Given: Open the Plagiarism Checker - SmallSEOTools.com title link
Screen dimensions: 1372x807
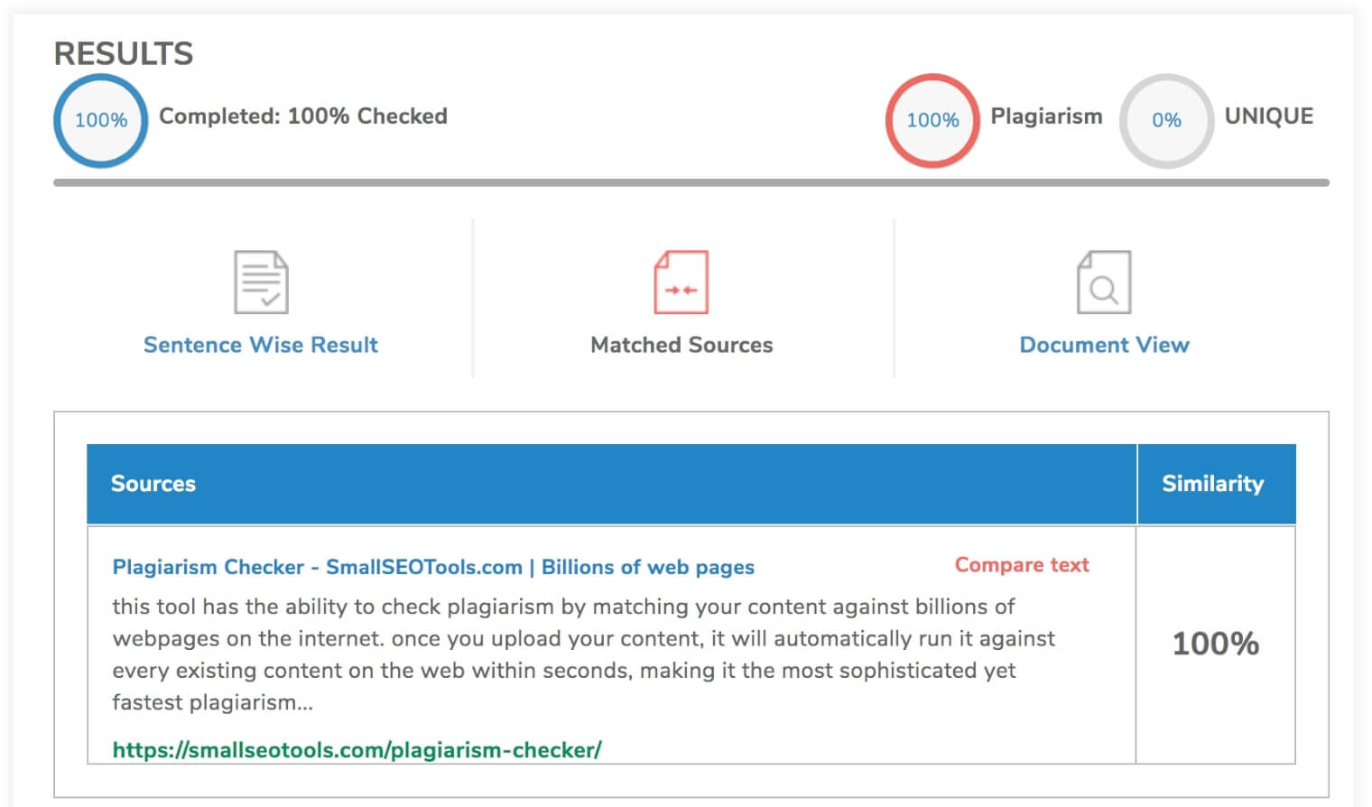Looking at the screenshot, I should (x=433, y=567).
